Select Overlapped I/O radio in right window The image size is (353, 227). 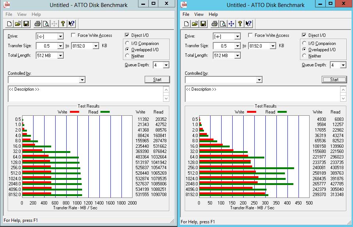pos(304,49)
